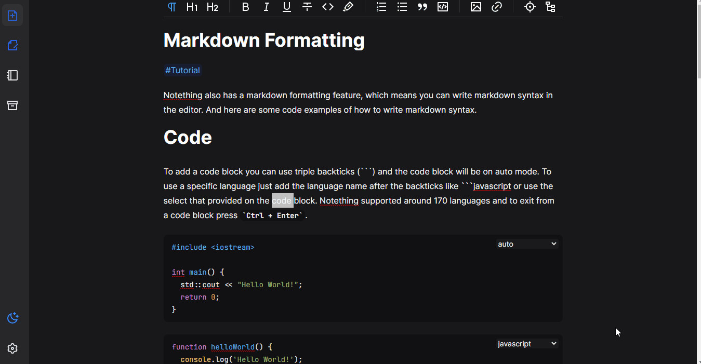This screenshot has height=364, width=701.
Task: Insert a code block
Action: [443, 7]
